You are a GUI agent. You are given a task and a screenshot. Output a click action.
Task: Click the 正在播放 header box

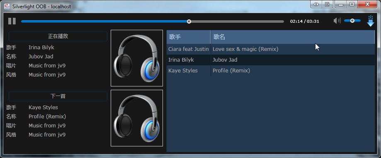58,36
